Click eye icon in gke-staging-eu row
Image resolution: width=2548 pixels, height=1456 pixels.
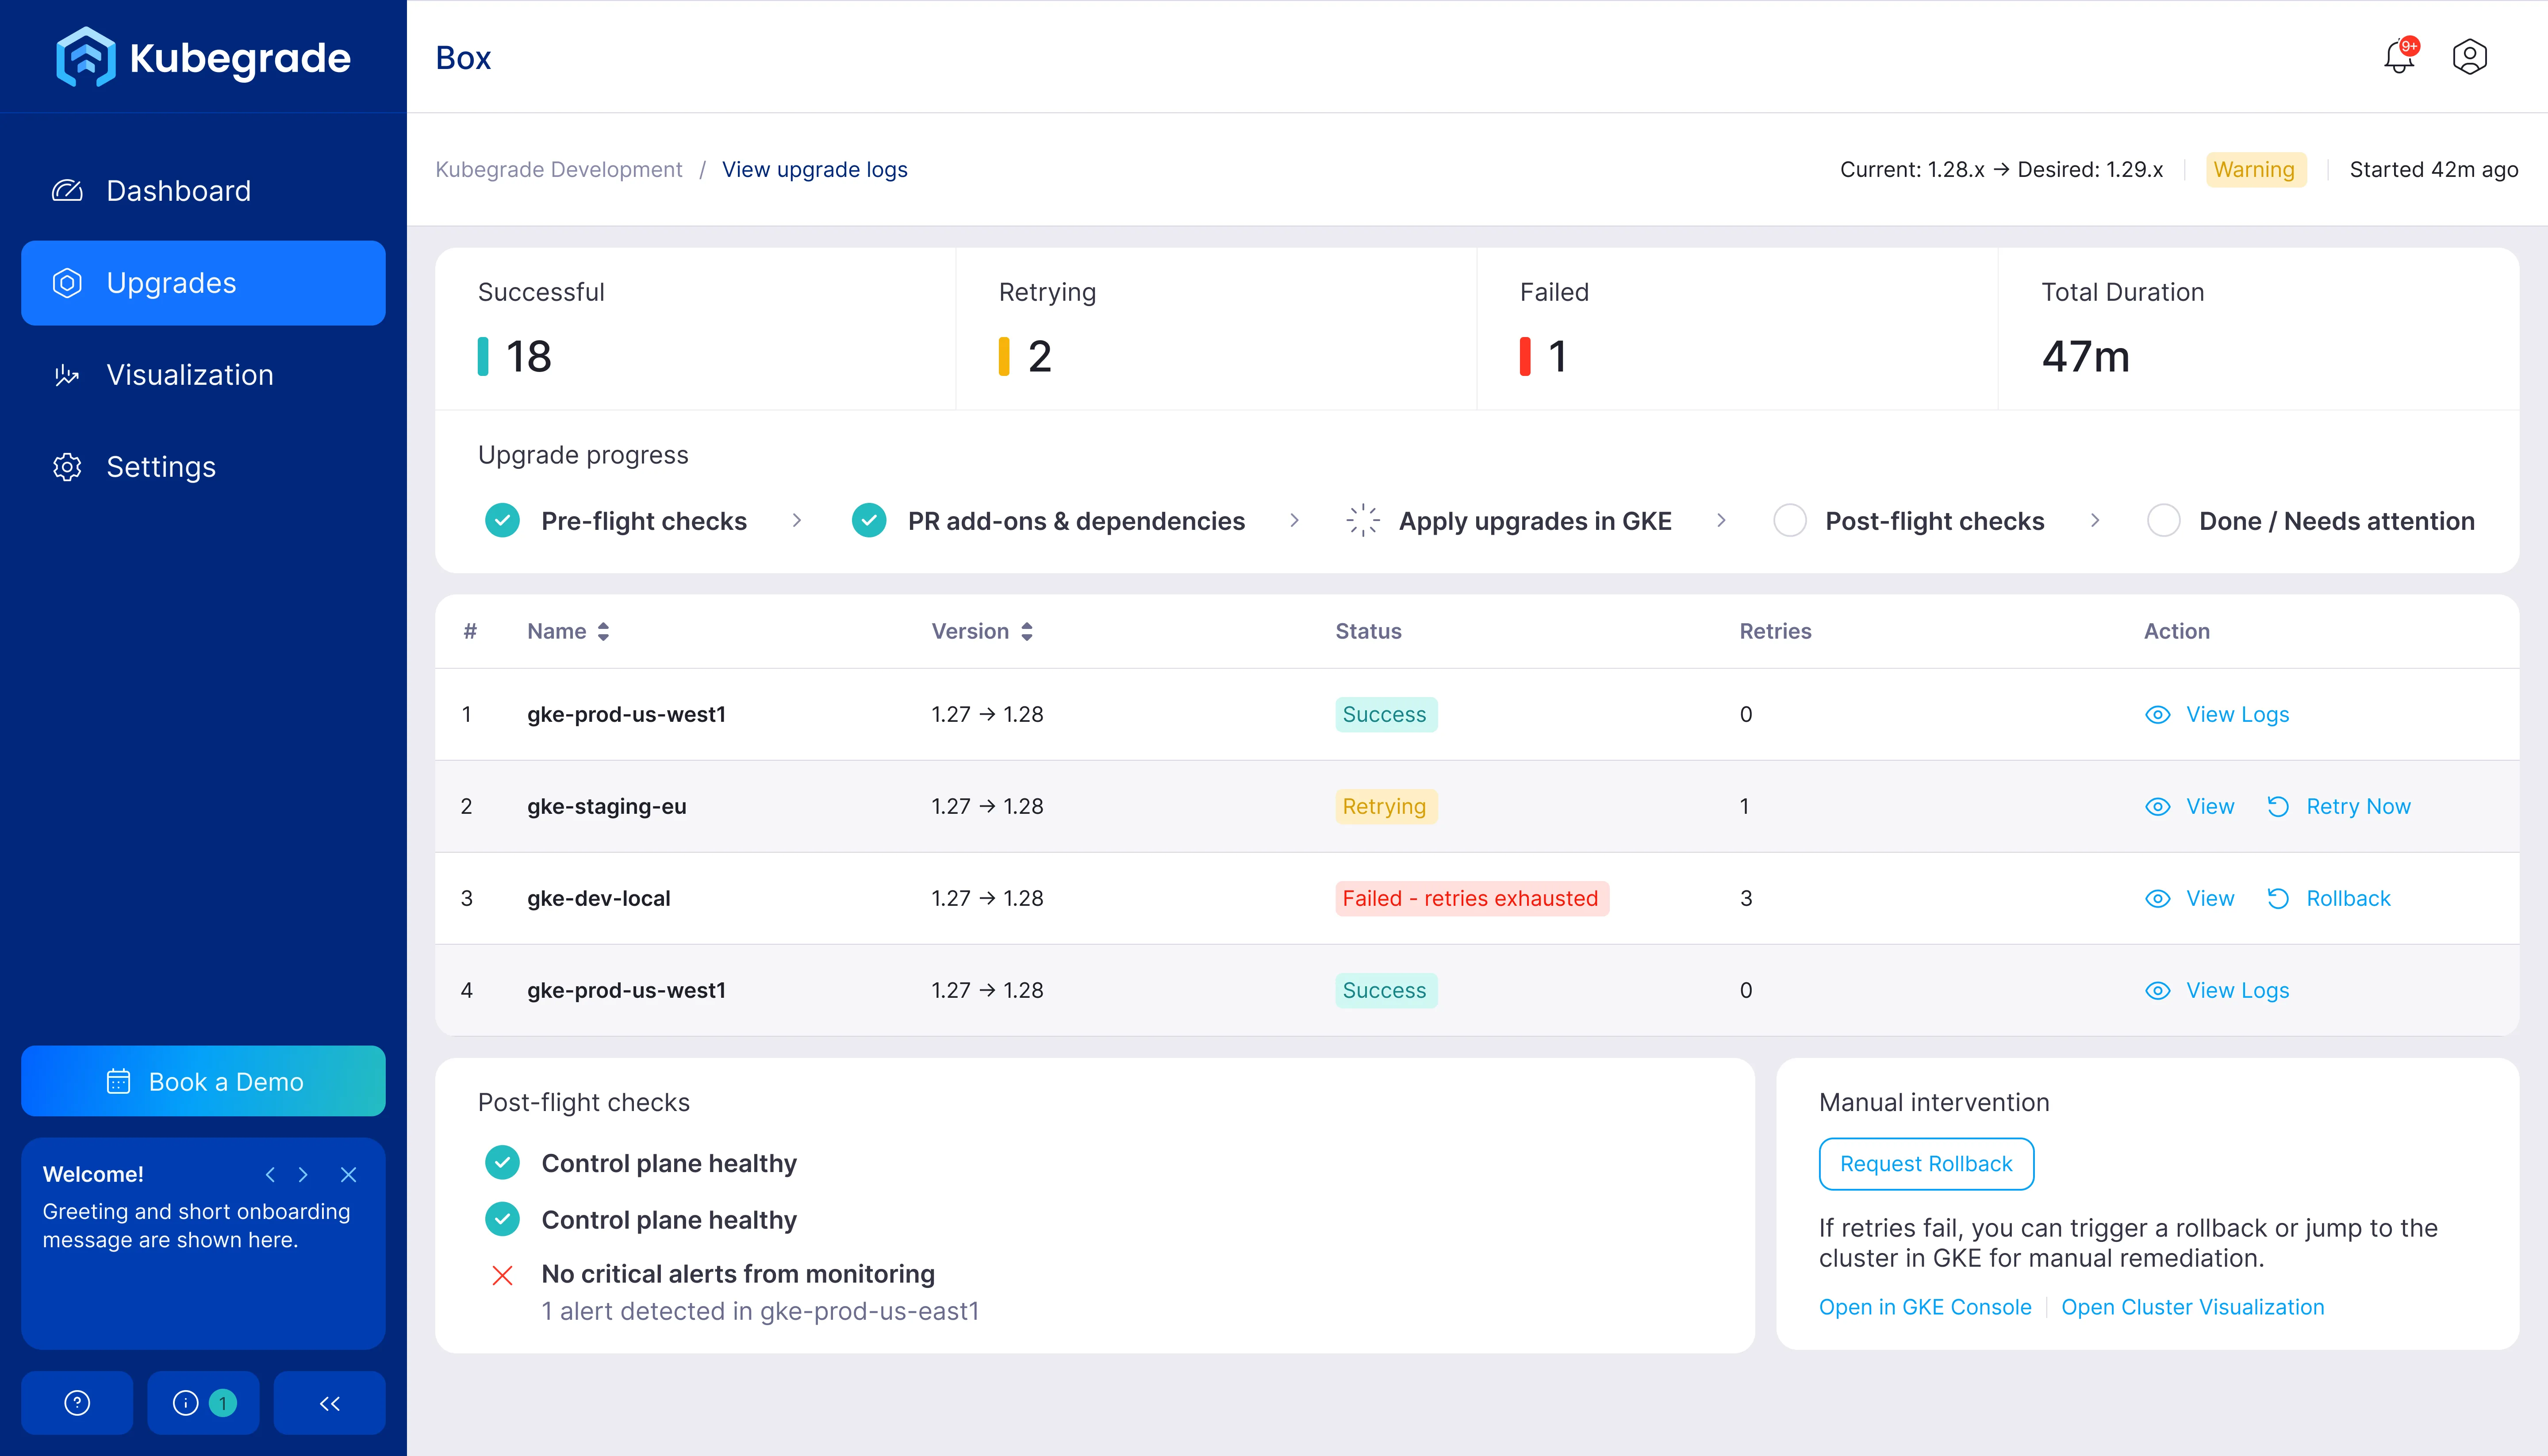[x=2158, y=807]
